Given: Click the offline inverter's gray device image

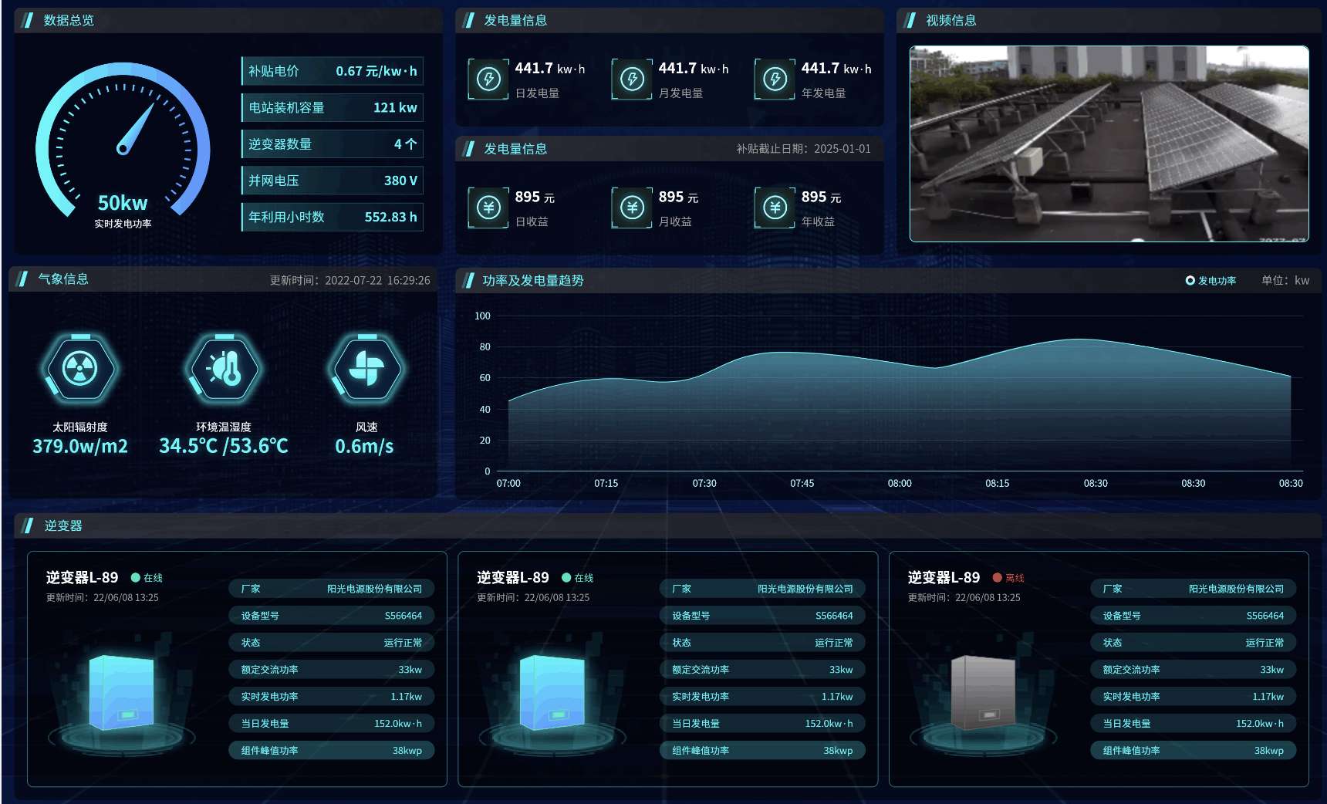Looking at the screenshot, I should click(x=983, y=692).
